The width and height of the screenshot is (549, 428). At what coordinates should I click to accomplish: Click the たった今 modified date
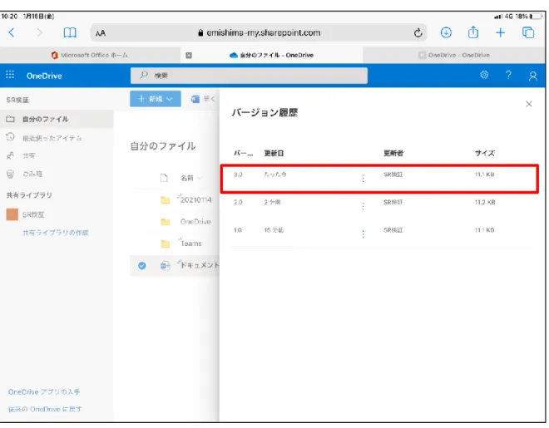[275, 175]
